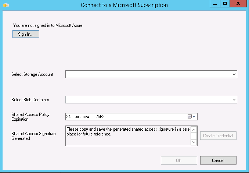Screen dimensions: 249x173
Task: Select the month part of expiration date
Action: (82, 117)
